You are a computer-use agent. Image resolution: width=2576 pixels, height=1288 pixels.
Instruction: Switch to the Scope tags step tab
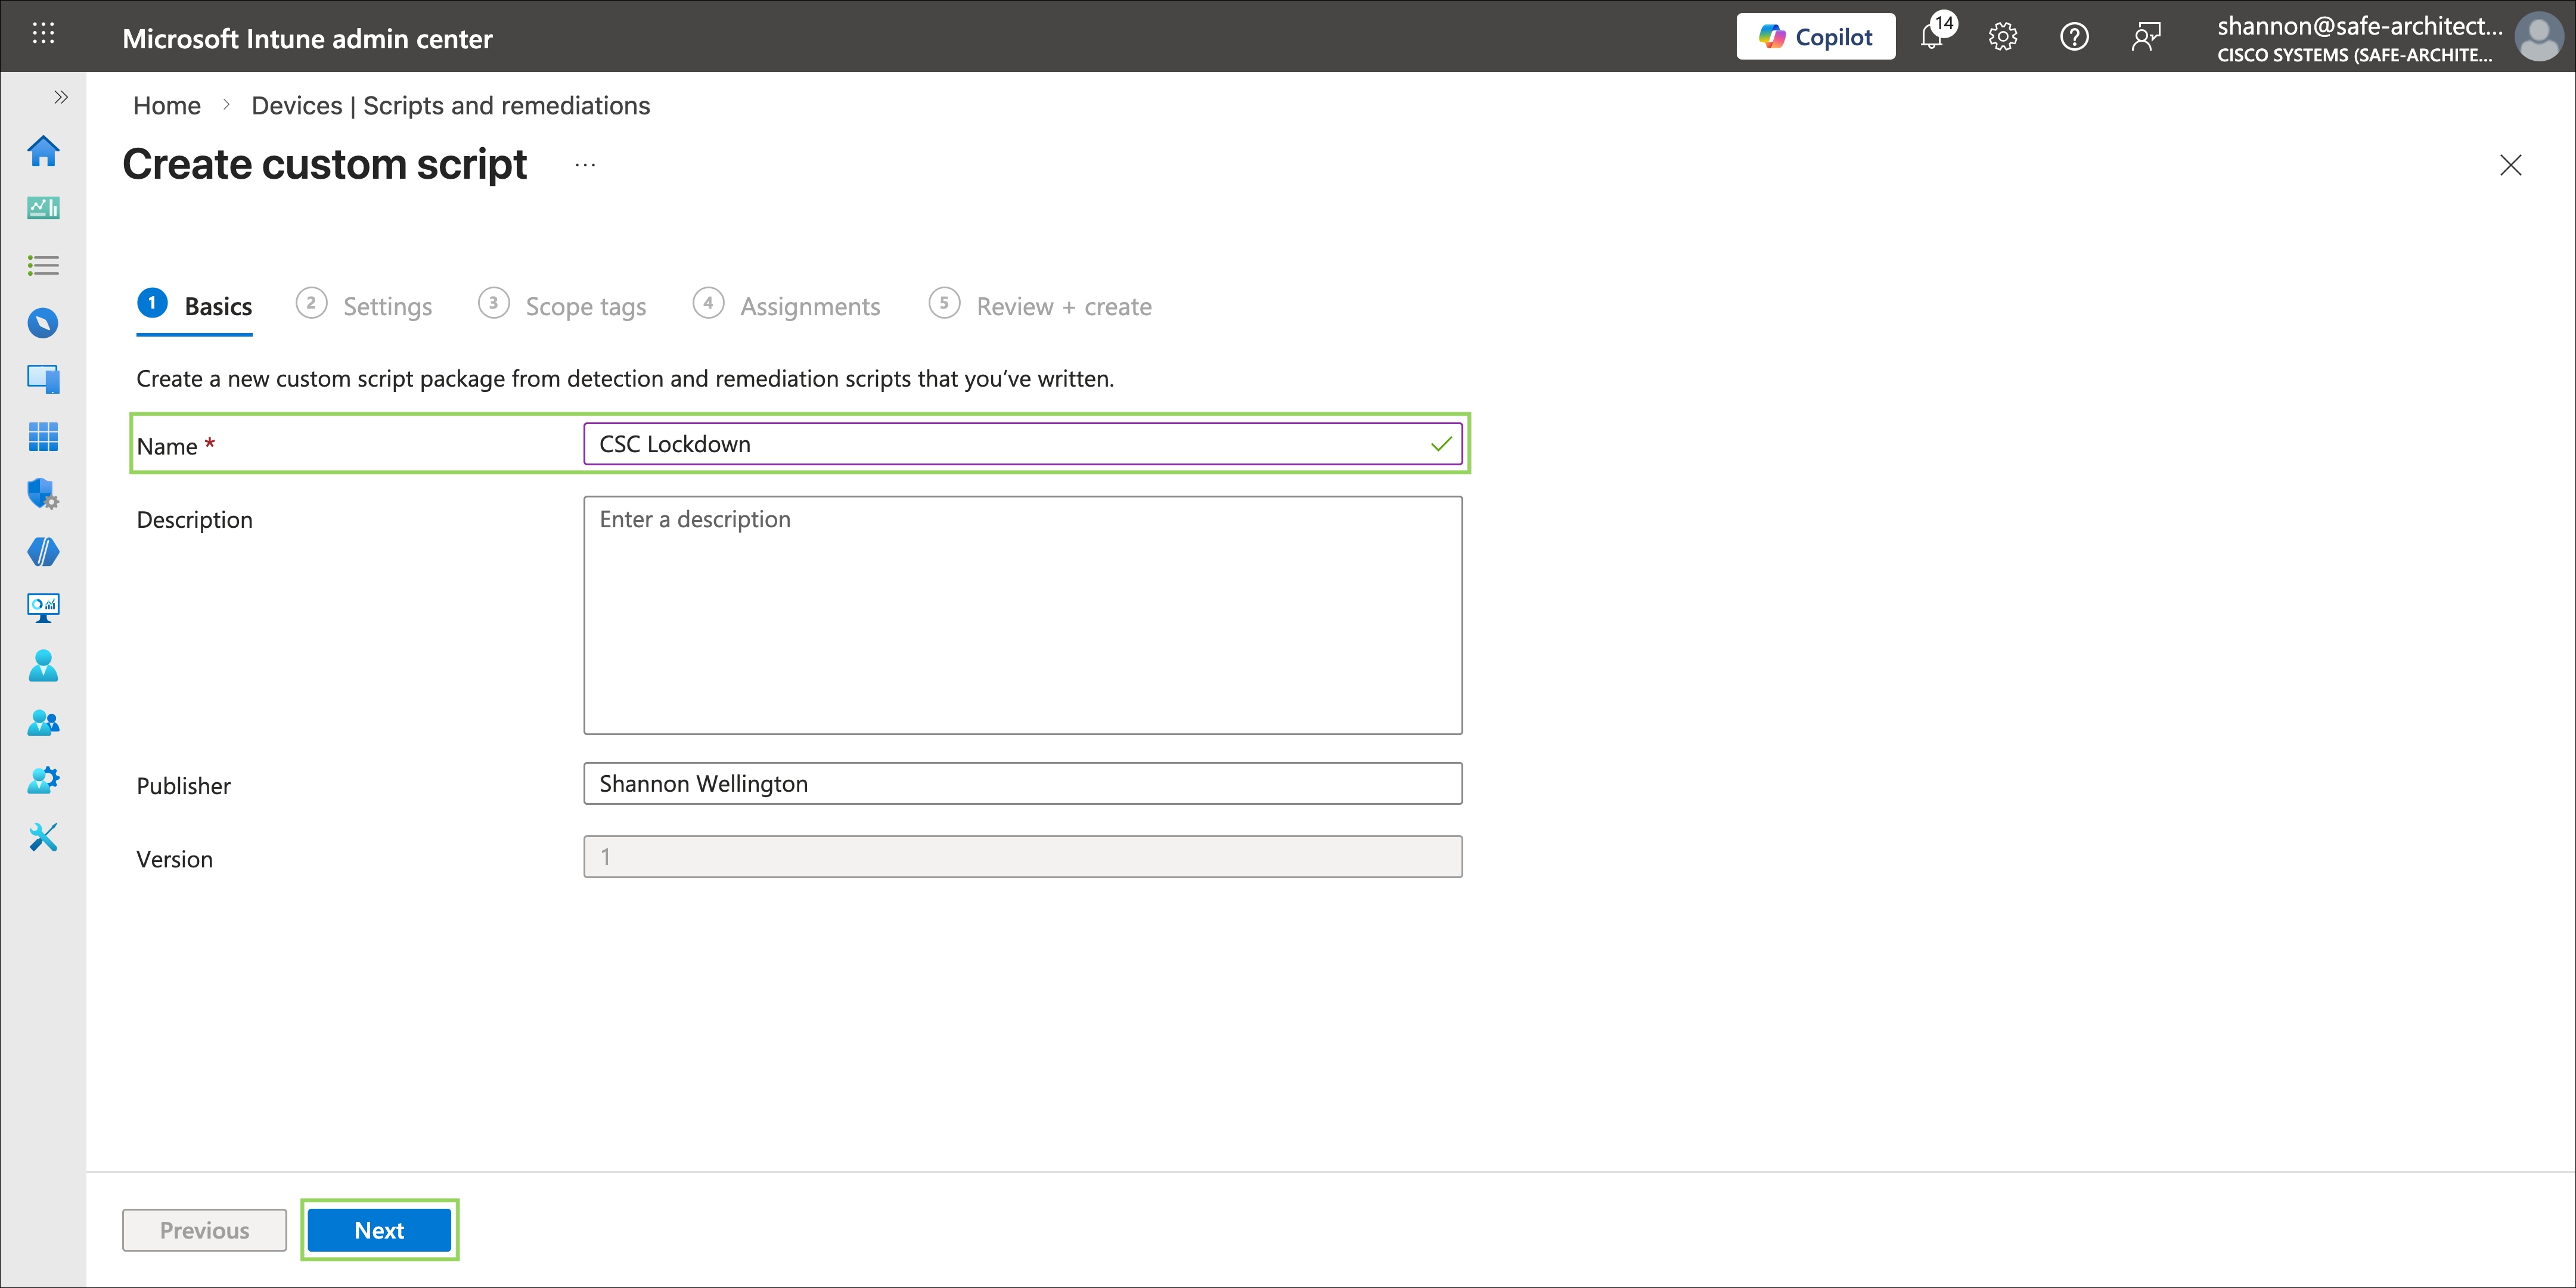[563, 306]
